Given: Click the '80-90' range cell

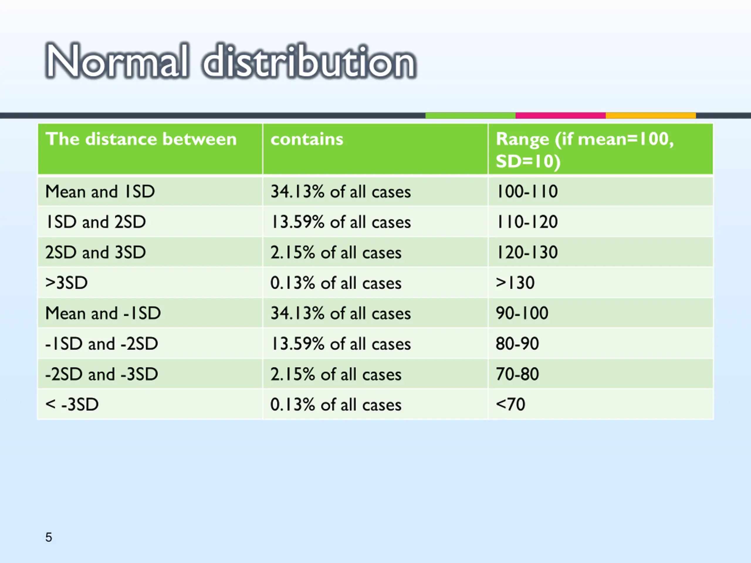Looking at the screenshot, I should click(x=601, y=343).
